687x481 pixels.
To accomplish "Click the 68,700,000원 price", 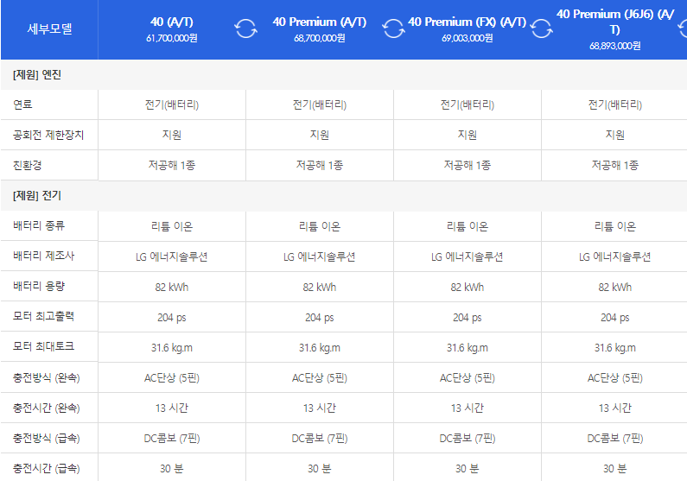I will [x=320, y=39].
